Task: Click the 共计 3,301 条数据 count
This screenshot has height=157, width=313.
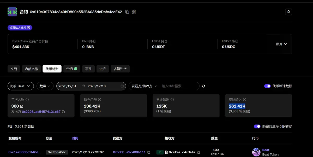Action: click(21, 126)
